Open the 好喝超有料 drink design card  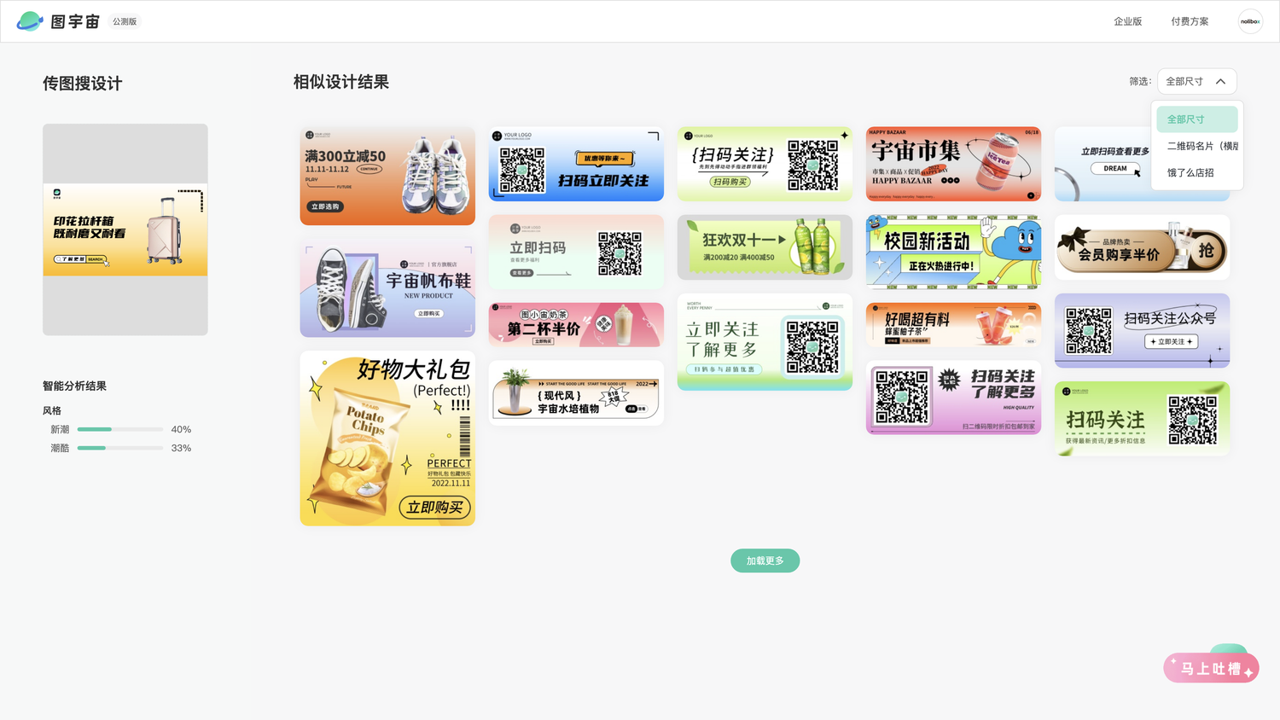(953, 324)
